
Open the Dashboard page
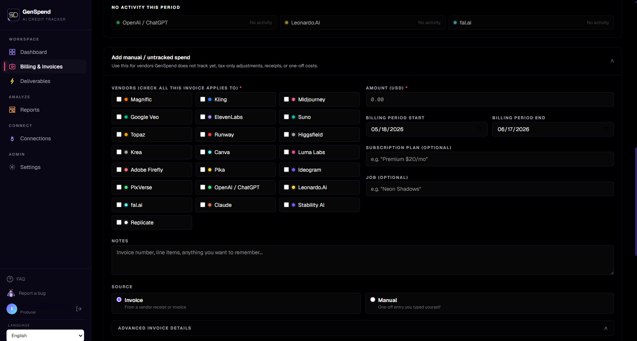point(45,52)
